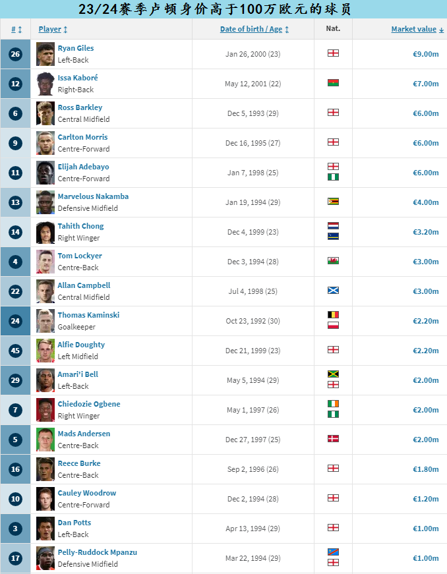This screenshot has height=574, width=447.
Task: Click Thomas Kaminski's Belgium flag icon
Action: (x=333, y=315)
